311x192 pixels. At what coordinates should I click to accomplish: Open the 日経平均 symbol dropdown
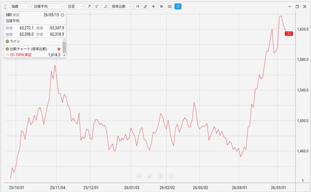(48, 7)
